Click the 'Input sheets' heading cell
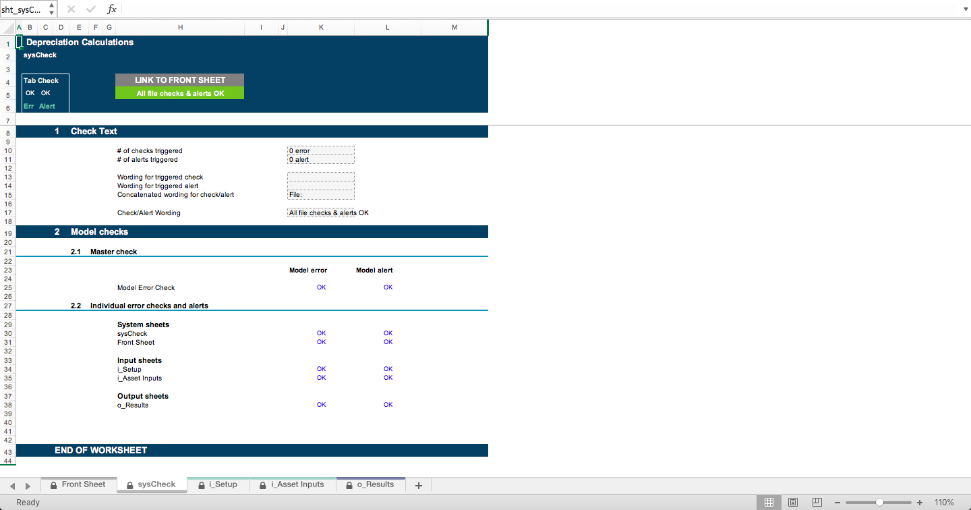 coord(140,361)
